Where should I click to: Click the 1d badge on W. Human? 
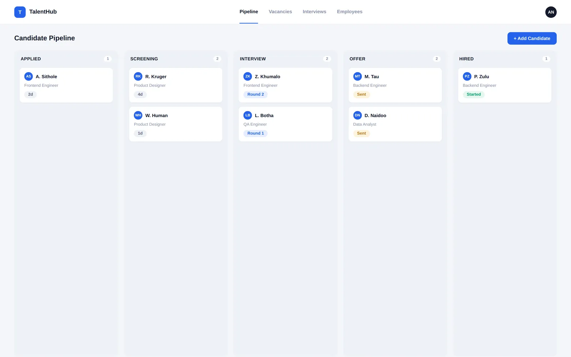click(x=140, y=134)
